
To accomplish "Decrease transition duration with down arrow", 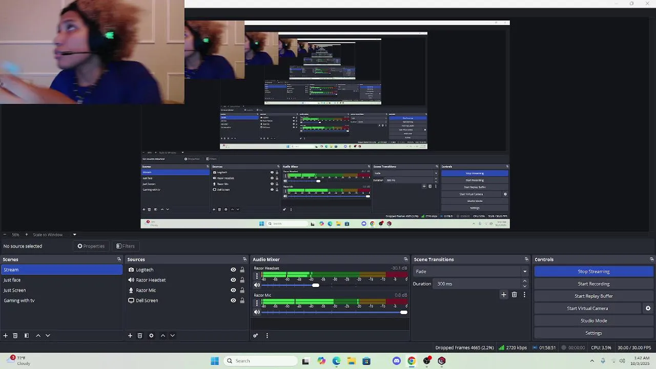I will click(x=524, y=286).
